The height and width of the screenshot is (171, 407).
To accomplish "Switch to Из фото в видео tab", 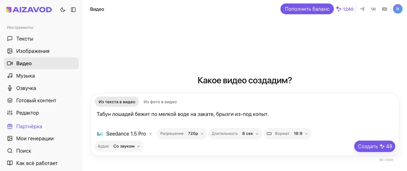I will coord(160,102).
